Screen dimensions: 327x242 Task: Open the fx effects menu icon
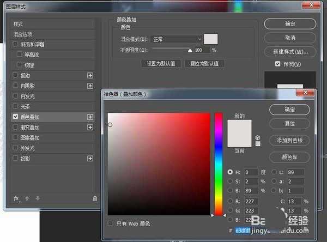click(x=16, y=198)
